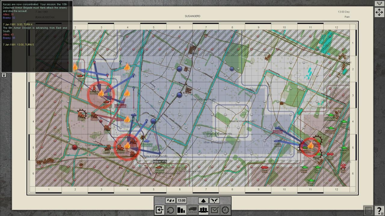Click the '7 Jan 1981 9:00, TURN 4' log entry

coord(17,24)
